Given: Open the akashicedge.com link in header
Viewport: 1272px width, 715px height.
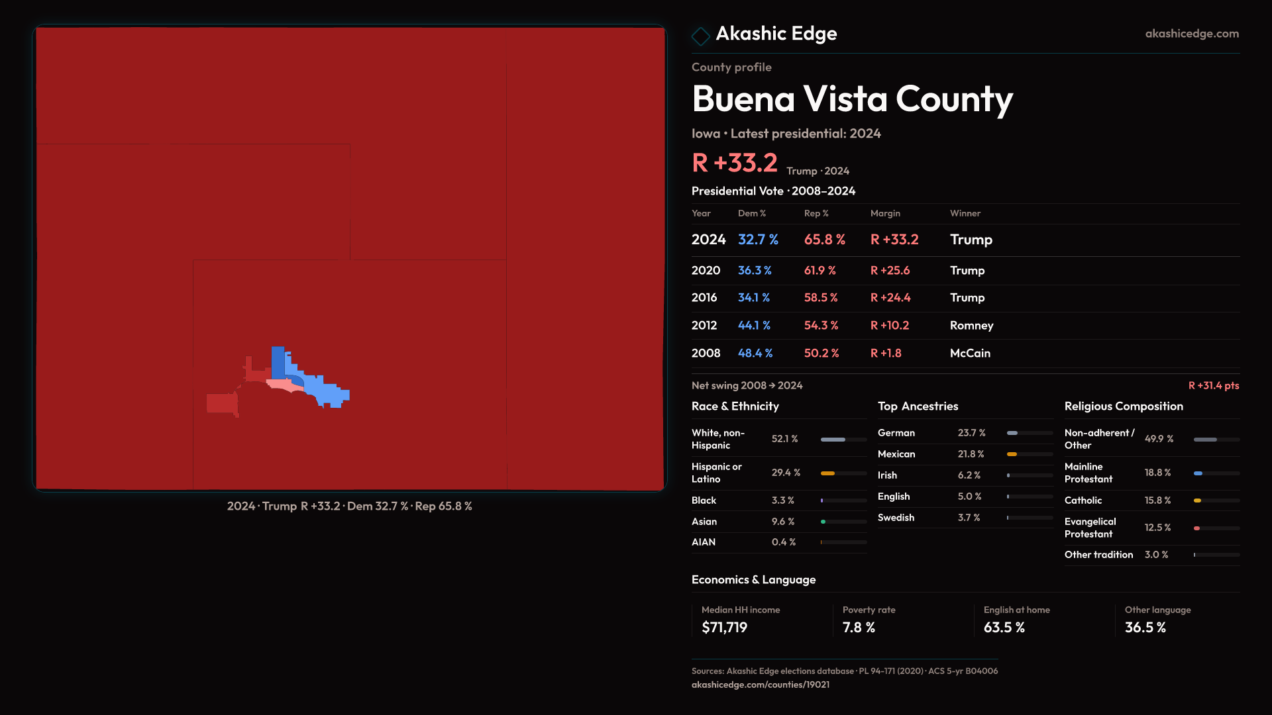Looking at the screenshot, I should tap(1191, 34).
